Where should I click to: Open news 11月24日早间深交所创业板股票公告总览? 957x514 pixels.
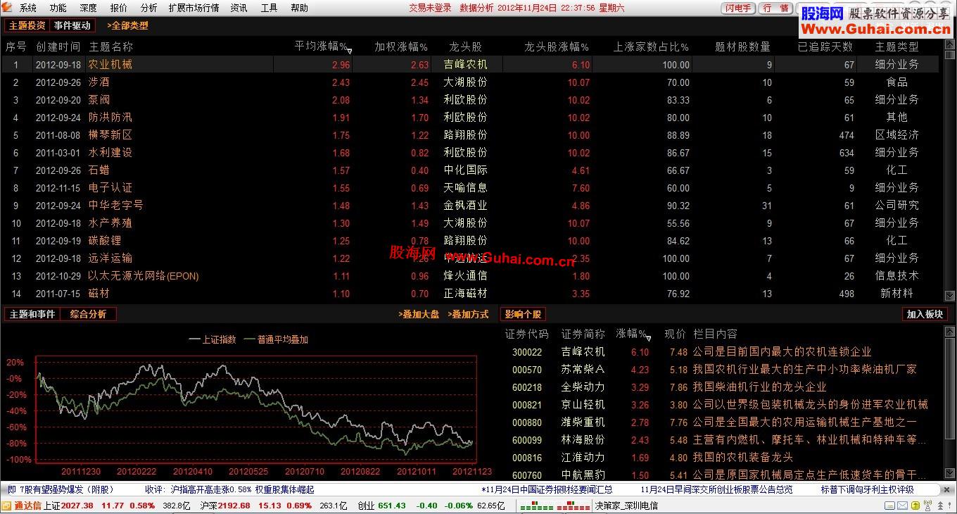coord(716,489)
